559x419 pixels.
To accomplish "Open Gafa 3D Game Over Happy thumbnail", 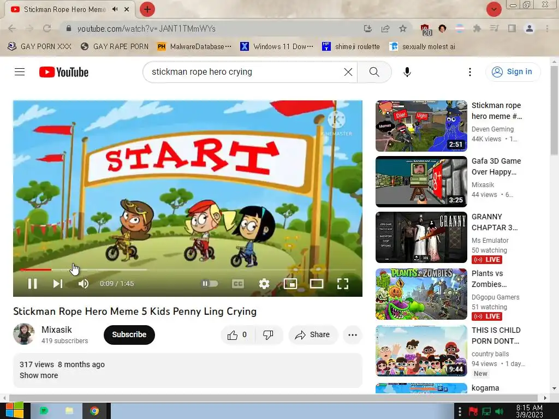I will [421, 182].
